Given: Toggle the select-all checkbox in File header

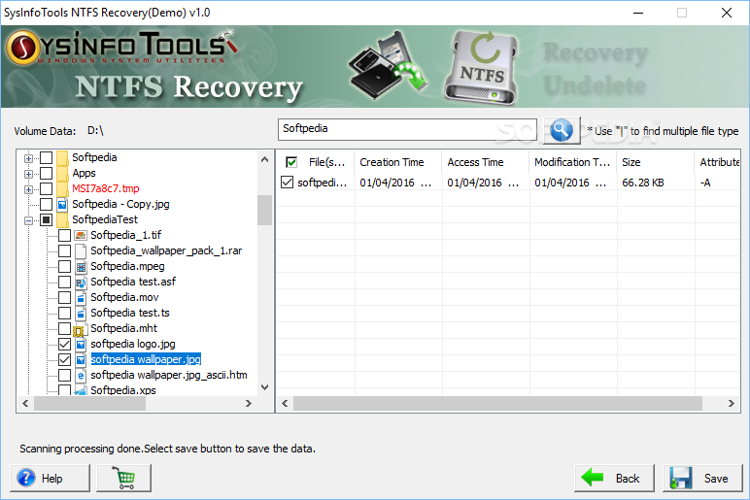Looking at the screenshot, I should (291, 162).
